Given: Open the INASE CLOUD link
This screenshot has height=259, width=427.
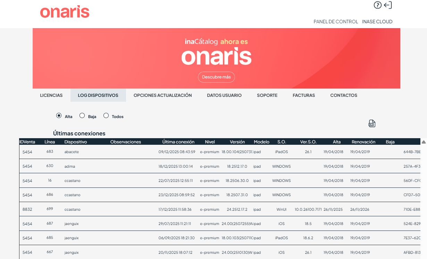Looking at the screenshot, I should click(x=377, y=22).
